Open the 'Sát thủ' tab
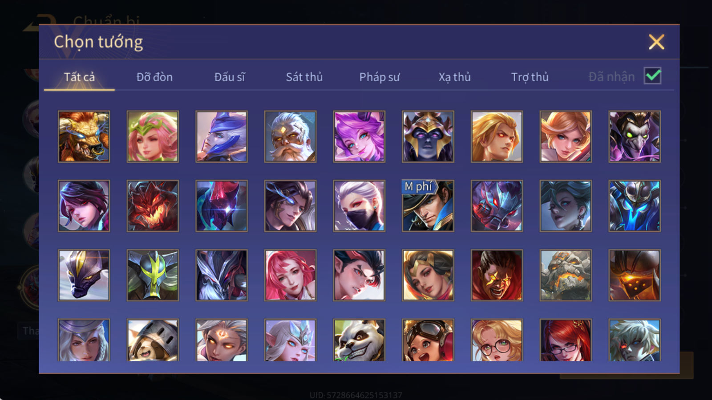712x400 pixels. 304,77
